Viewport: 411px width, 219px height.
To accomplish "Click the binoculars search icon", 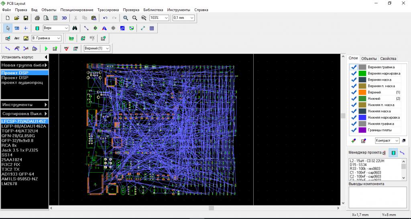I will (x=75, y=28).
